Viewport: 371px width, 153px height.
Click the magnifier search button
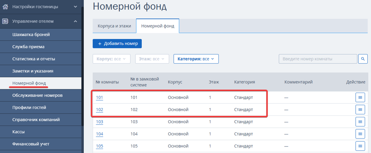[x=363, y=59]
